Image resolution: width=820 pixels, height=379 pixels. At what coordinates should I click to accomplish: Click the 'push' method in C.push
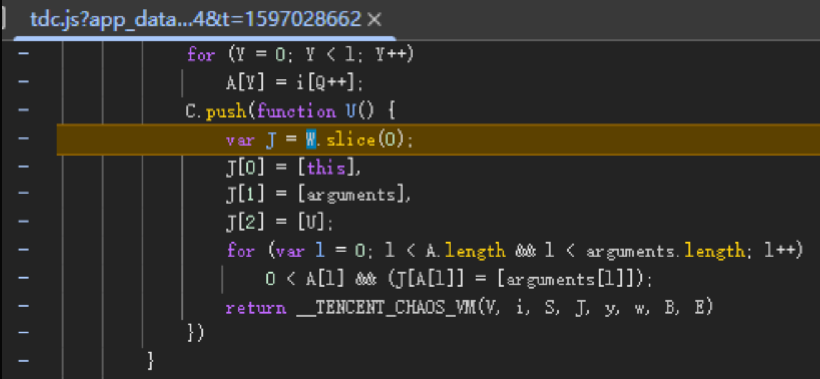click(x=227, y=112)
